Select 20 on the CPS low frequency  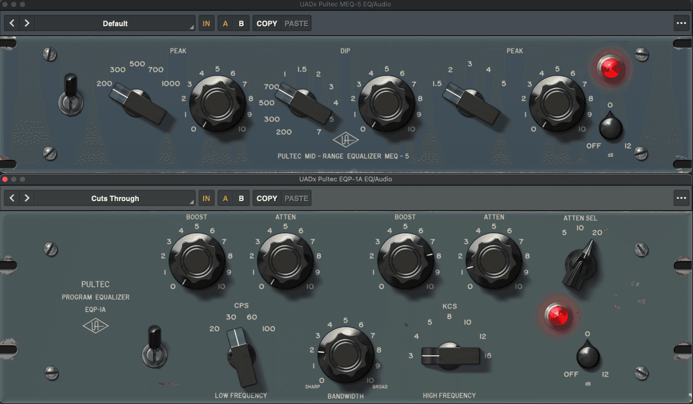(214, 328)
